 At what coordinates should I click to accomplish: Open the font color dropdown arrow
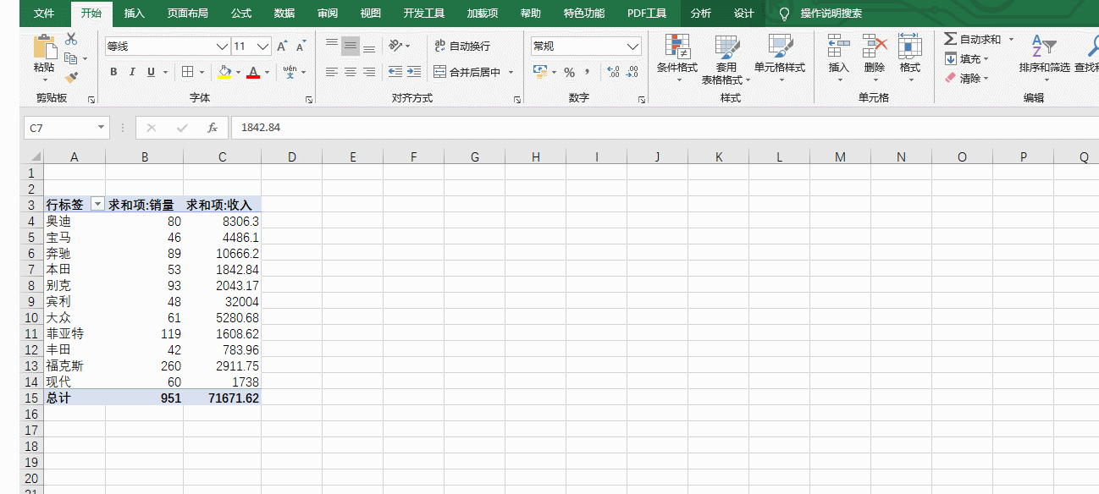tap(267, 73)
